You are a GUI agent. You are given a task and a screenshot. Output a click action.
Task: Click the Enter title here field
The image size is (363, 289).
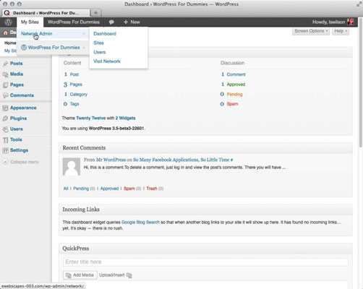point(205,262)
